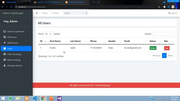This screenshot has height=101, width=180.
Task: Click the Admin Dashboard monitor icon
Action: (4, 31)
